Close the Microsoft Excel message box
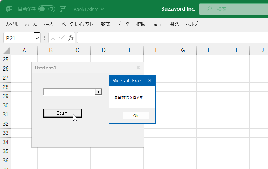Image resolution: width=268 pixels, height=169 pixels. [x=150, y=80]
